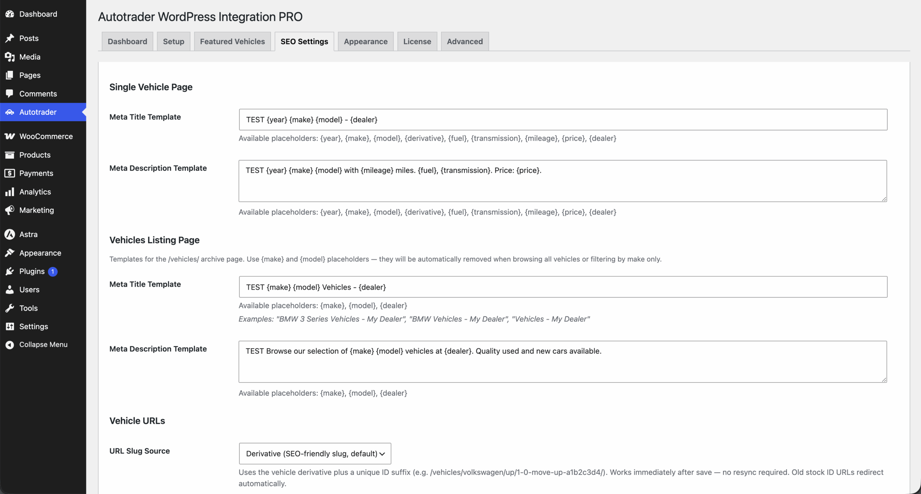Screen dimensions: 921x494
Task: Click the Media library icon
Action: [x=10, y=57]
